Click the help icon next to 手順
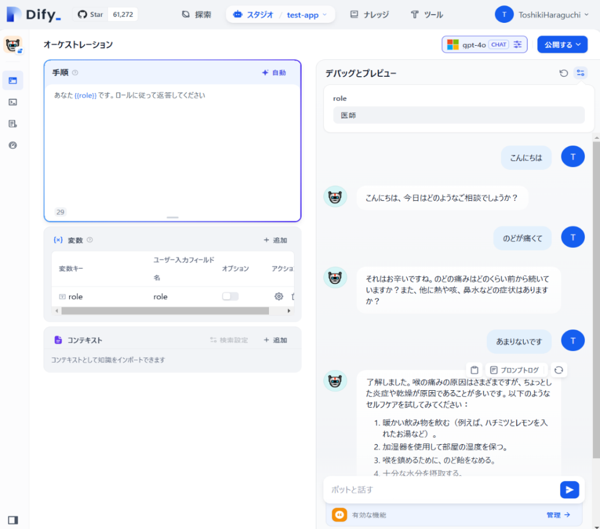 pos(76,73)
